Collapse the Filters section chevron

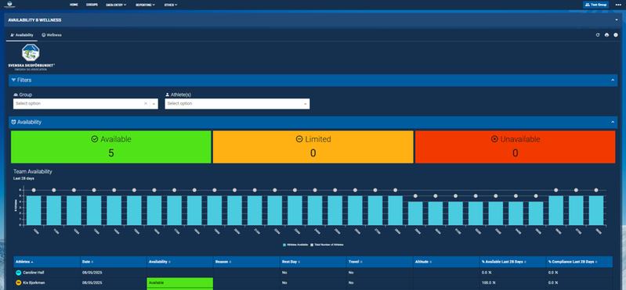tap(613, 80)
